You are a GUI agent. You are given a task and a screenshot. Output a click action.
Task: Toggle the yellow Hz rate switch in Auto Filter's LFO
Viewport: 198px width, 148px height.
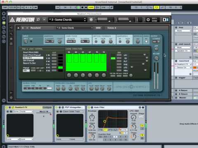(x=142, y=126)
